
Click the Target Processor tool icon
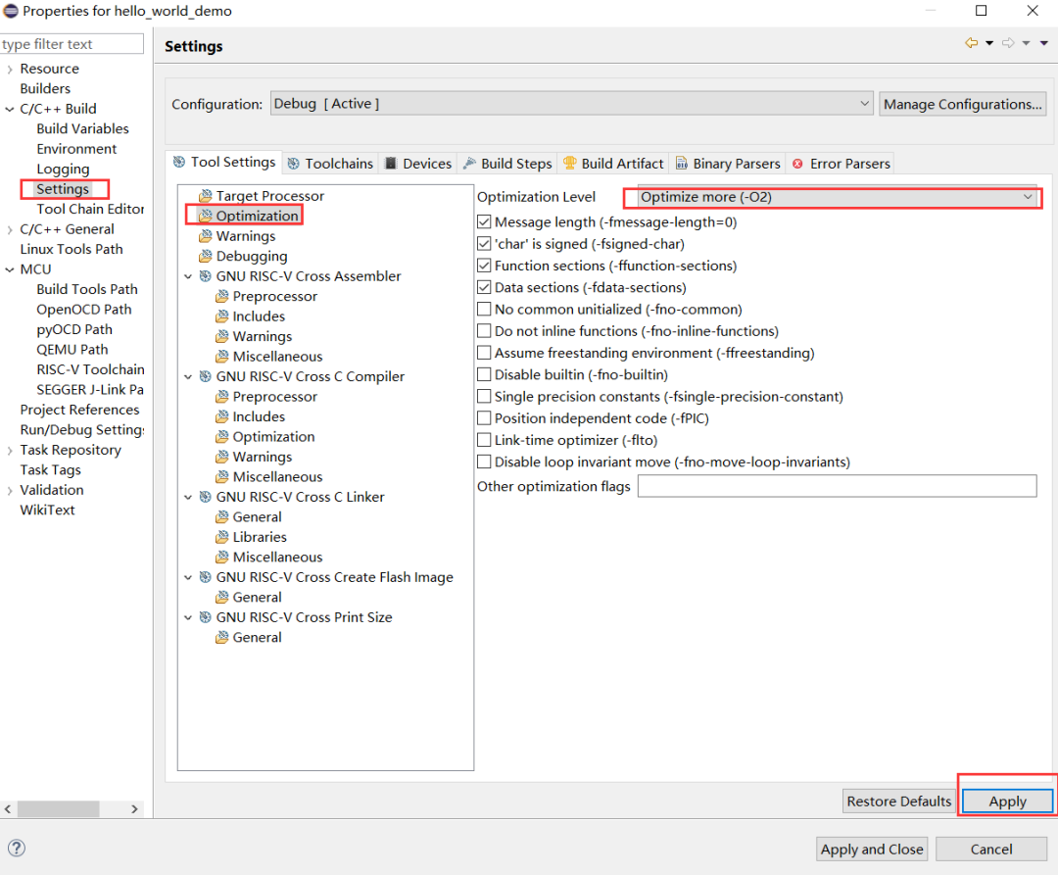[205, 196]
